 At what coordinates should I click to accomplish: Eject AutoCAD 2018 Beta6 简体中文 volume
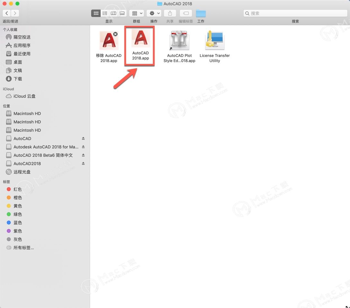pyautogui.click(x=83, y=155)
